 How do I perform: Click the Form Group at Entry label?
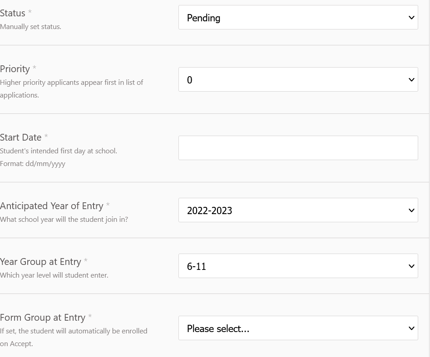pyautogui.click(x=43, y=318)
